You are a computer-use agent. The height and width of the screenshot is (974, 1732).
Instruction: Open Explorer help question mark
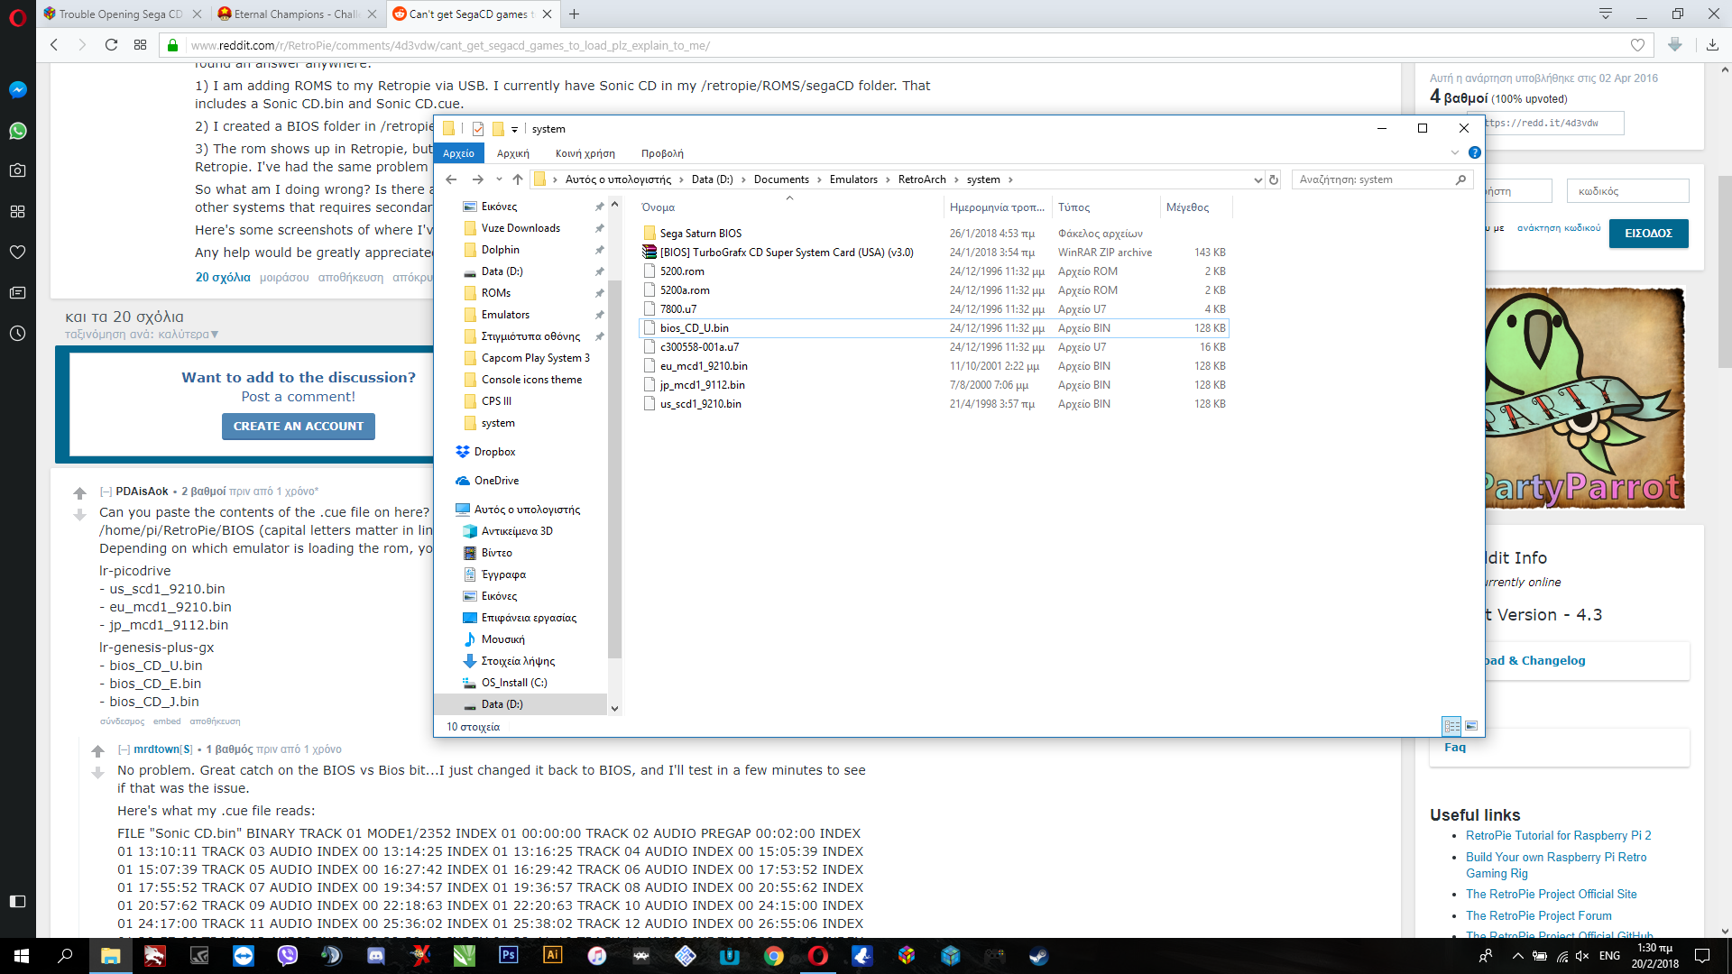1474,153
